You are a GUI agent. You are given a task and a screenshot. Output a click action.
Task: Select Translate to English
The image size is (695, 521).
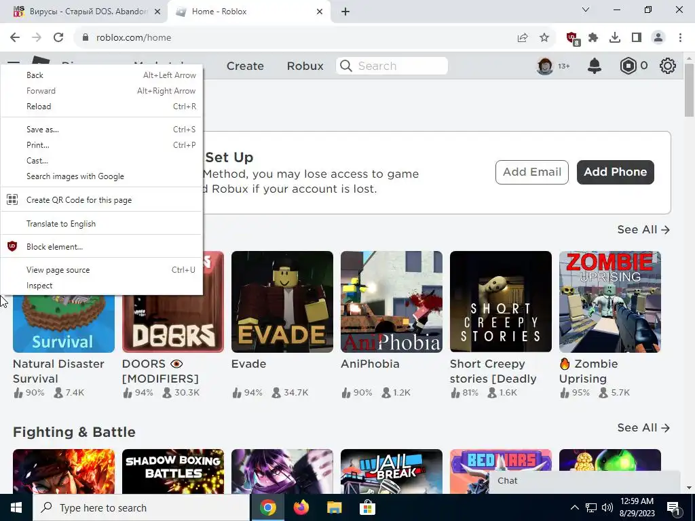[102, 224]
